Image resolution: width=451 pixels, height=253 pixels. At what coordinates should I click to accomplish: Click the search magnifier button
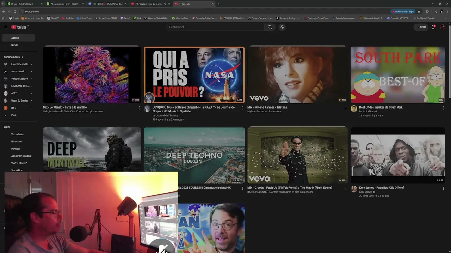[x=270, y=27]
